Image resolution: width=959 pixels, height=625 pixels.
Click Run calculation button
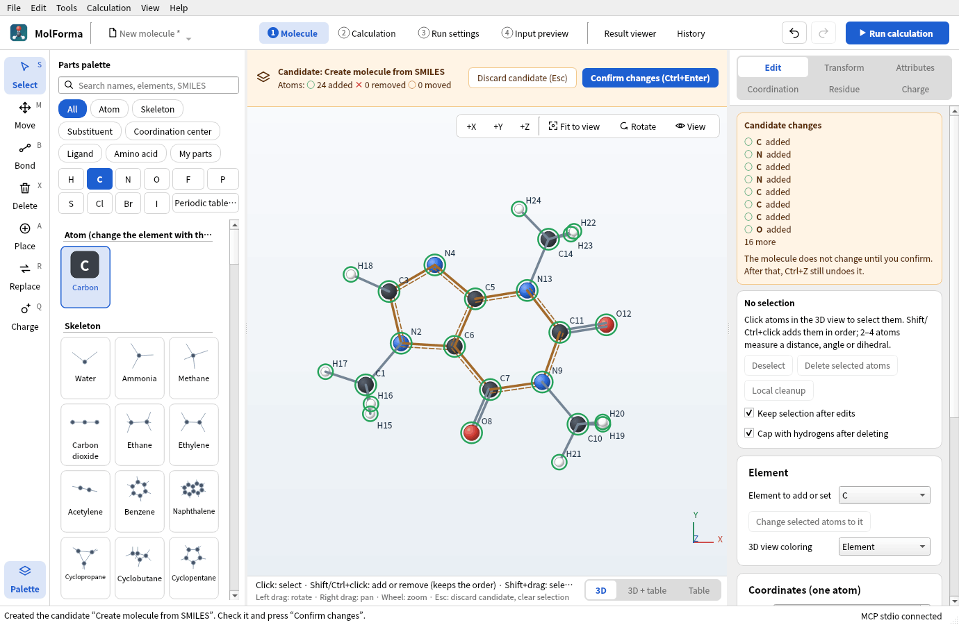pos(897,33)
